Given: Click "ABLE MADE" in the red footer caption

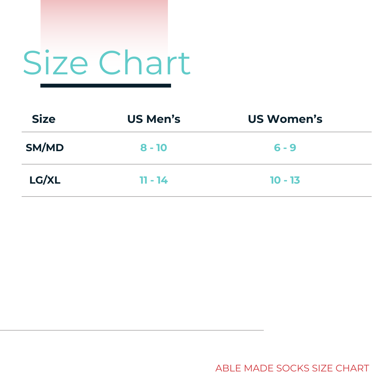Looking at the screenshot, I should click(x=245, y=368).
